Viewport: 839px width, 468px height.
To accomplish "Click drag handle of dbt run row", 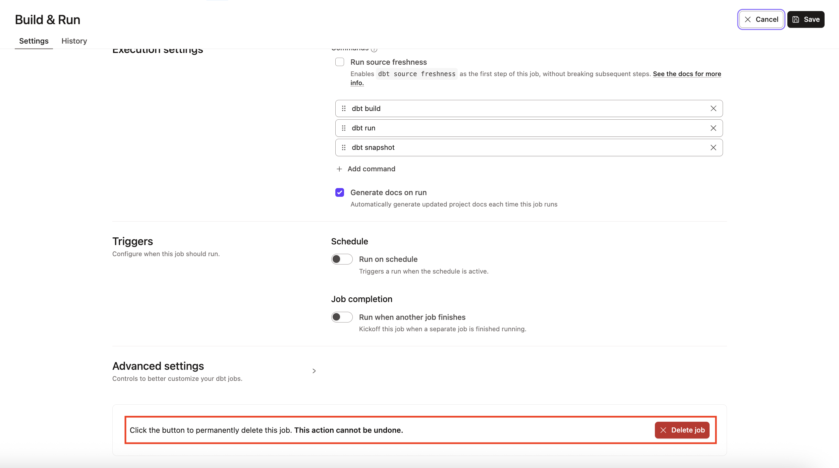I will click(344, 128).
